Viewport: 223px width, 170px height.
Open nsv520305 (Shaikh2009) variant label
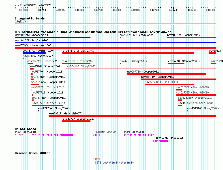coord(78,51)
